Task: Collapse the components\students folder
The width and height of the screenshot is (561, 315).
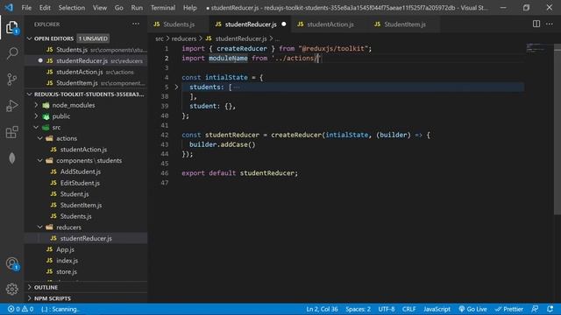Action: tap(40, 160)
